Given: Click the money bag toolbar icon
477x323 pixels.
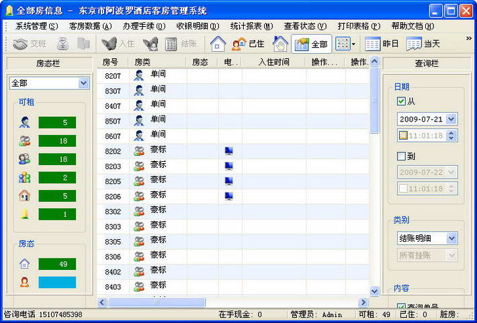Looking at the screenshot, I should click(63, 44).
